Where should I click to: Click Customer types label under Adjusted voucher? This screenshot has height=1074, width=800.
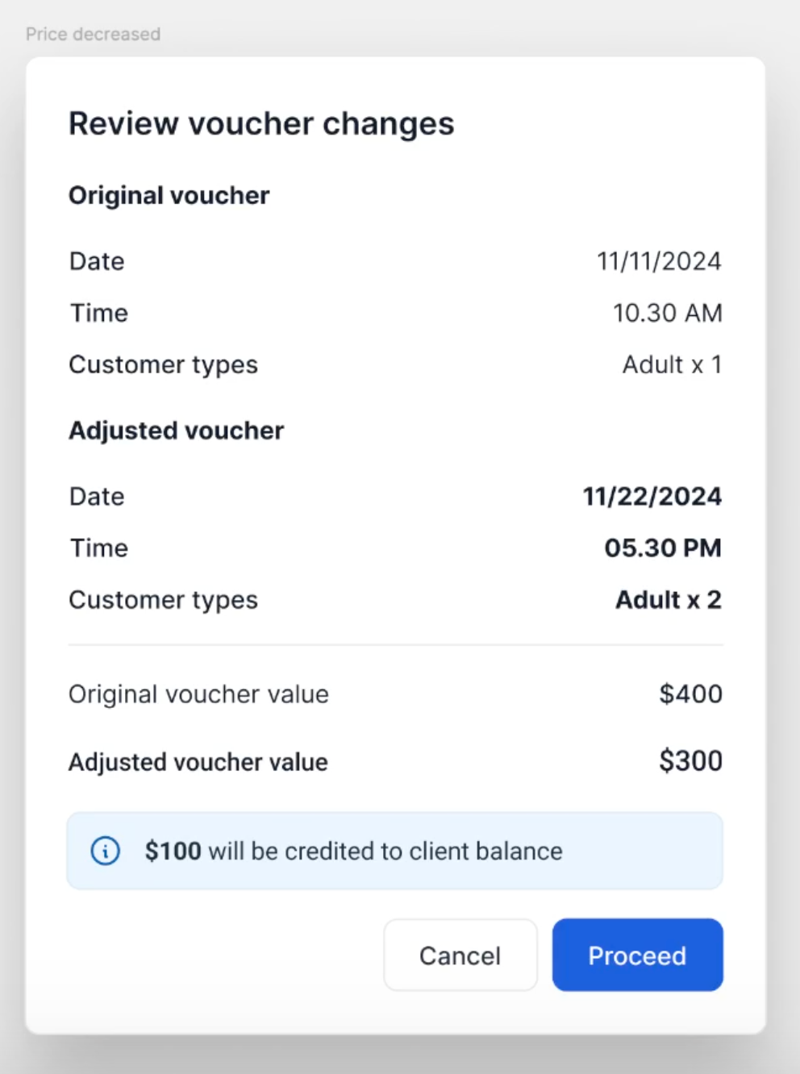coord(163,600)
